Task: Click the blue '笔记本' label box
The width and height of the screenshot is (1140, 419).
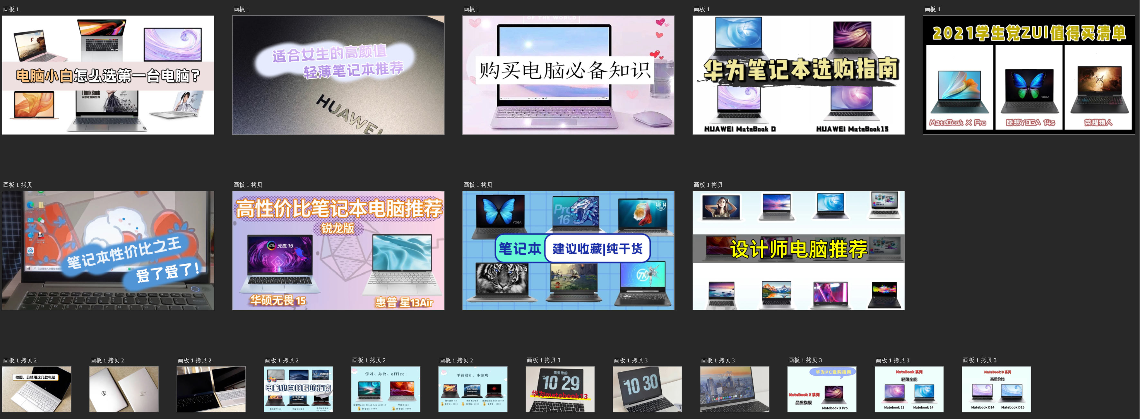Action: (x=519, y=249)
